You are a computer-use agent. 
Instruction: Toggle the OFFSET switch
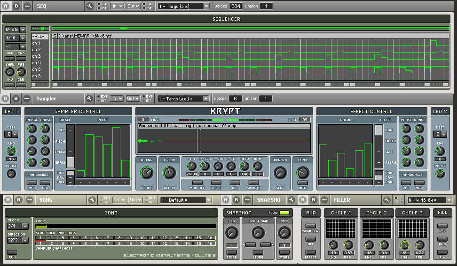(216, 183)
